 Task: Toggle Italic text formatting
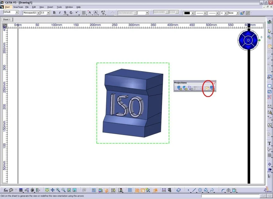point(60,13)
